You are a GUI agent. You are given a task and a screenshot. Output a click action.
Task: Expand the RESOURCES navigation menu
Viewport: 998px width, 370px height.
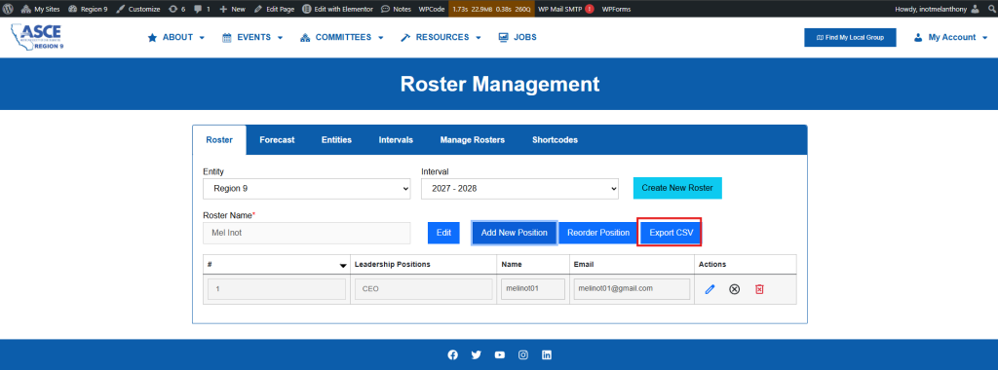click(441, 38)
